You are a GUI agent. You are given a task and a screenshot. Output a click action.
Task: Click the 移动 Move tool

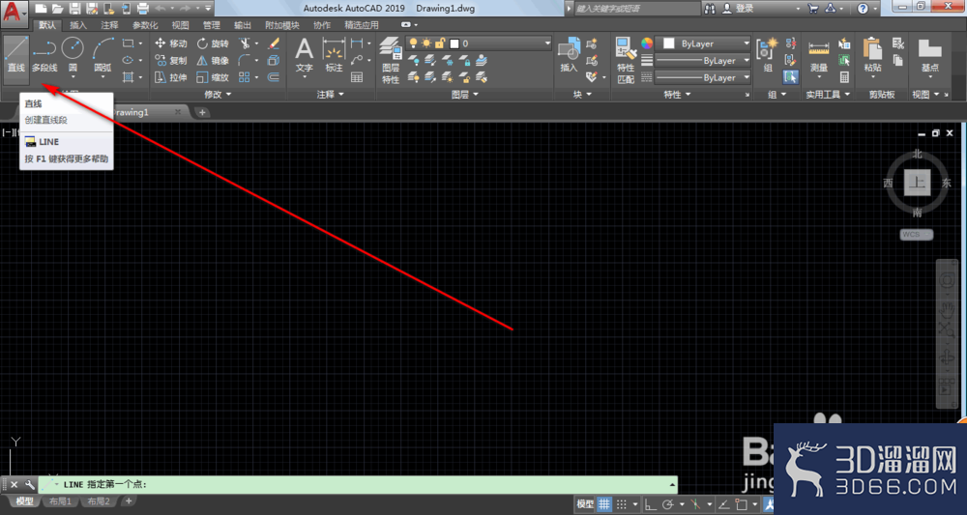(171, 43)
